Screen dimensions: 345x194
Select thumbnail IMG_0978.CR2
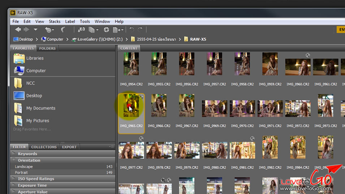[159, 150]
